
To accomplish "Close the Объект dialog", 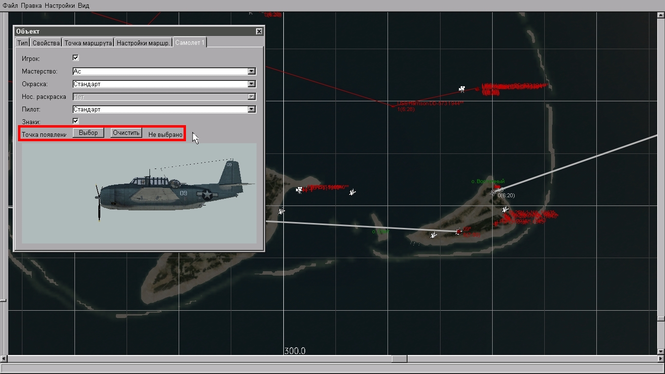I will (x=259, y=31).
